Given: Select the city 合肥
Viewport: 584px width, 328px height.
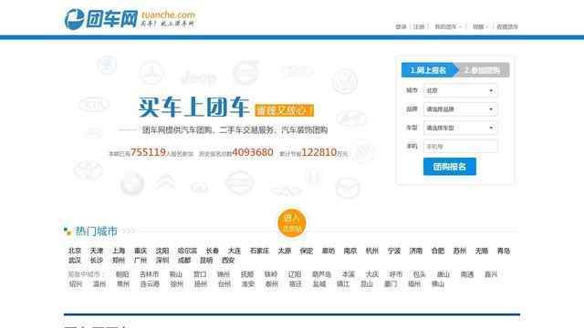Looking at the screenshot, I should 438,251.
